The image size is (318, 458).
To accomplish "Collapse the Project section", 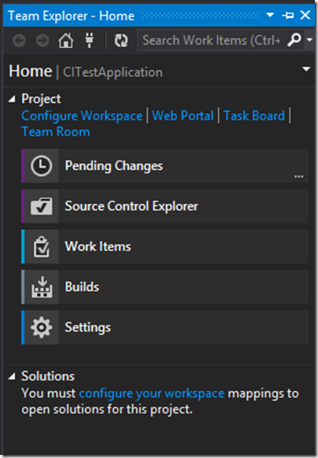I will (12, 99).
